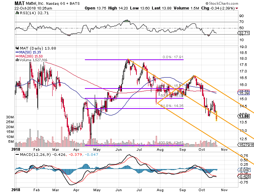
Task: Click the MA(200) 15.50 legend text
Action: pos(31,56)
